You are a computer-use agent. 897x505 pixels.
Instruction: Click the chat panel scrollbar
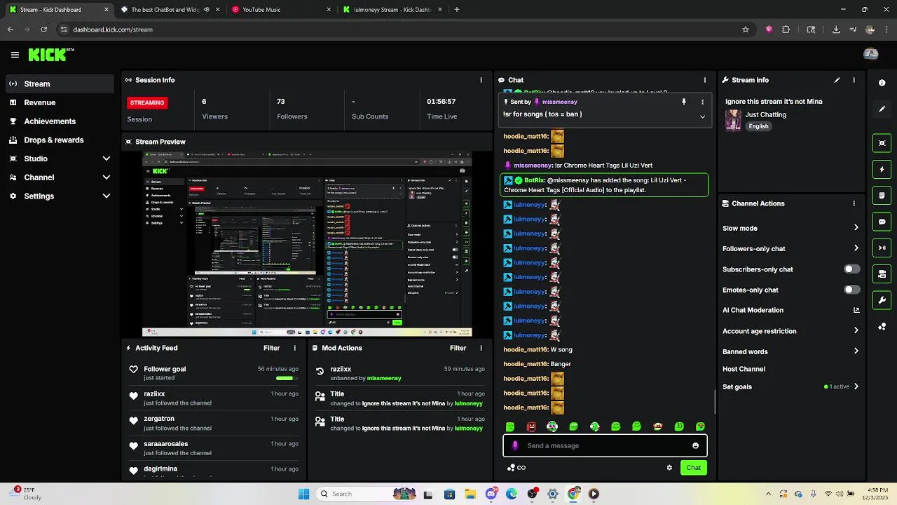coord(714,401)
